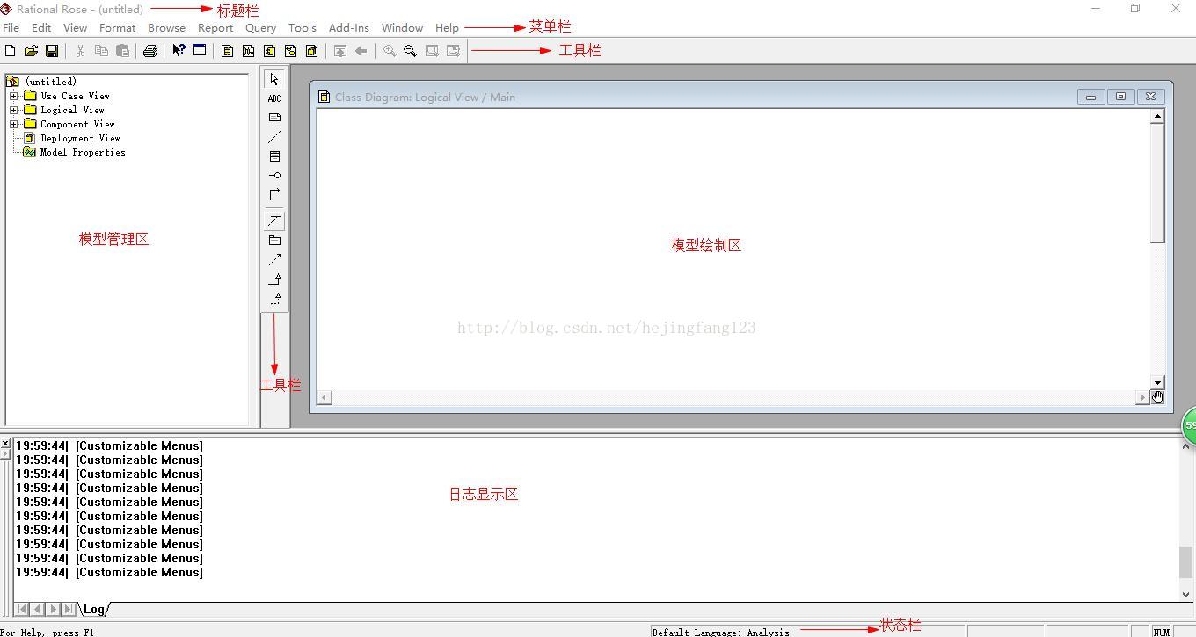Click the Paste clipboard icon

pyautogui.click(x=122, y=51)
